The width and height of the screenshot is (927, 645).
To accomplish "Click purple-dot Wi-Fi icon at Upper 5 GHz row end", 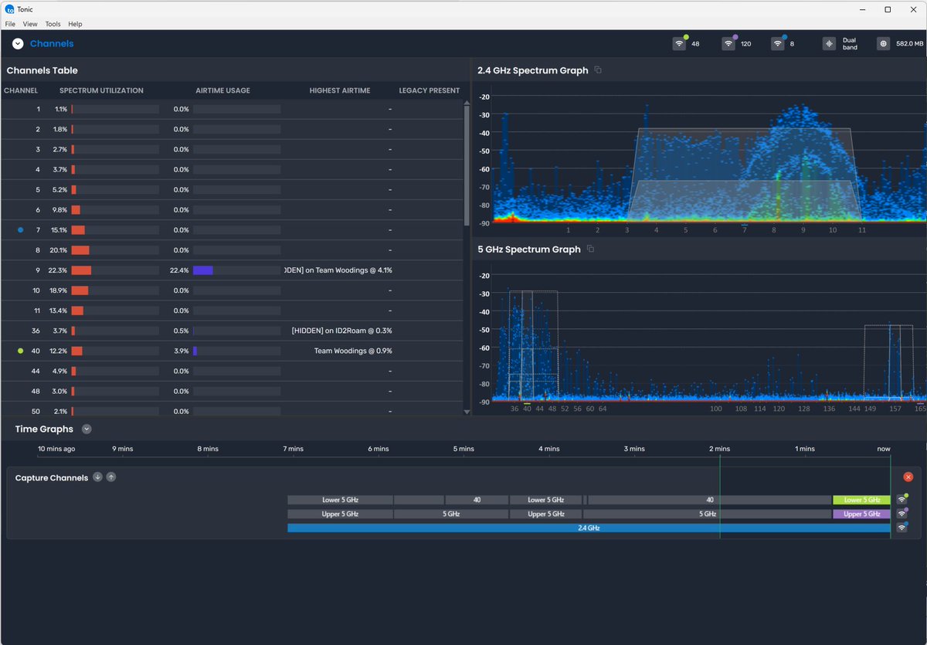I will (902, 514).
